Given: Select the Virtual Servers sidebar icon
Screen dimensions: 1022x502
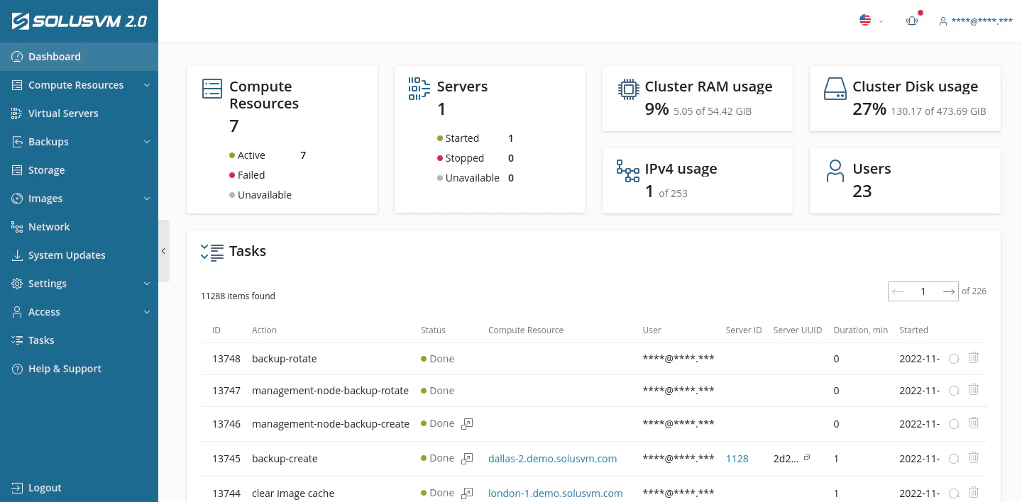Looking at the screenshot, I should tap(16, 113).
